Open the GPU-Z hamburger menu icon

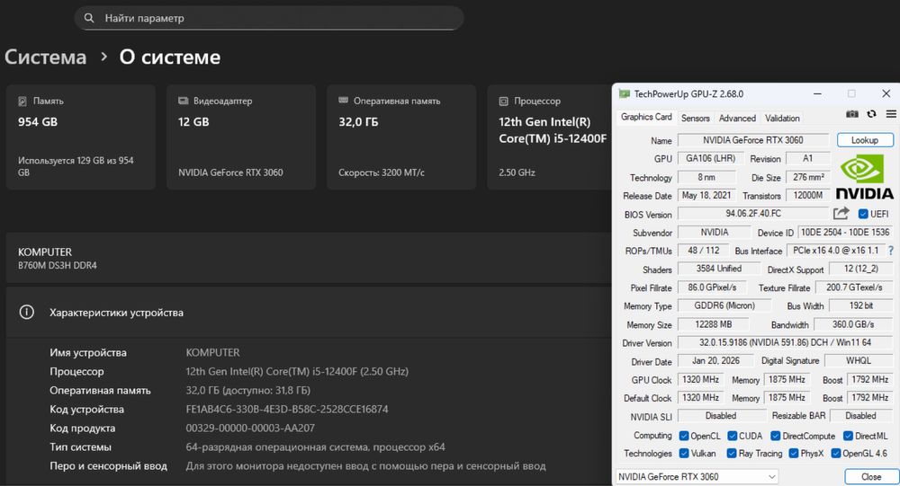tap(891, 114)
